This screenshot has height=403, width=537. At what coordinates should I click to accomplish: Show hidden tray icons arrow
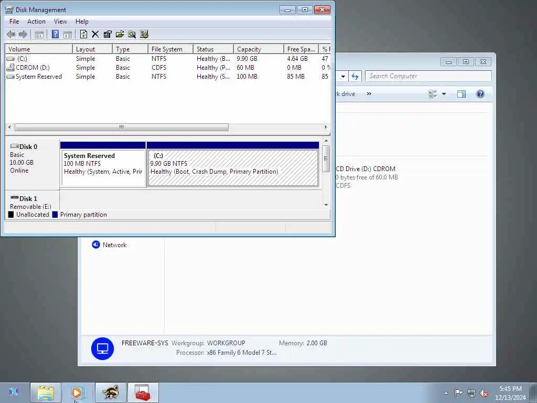pyautogui.click(x=446, y=393)
